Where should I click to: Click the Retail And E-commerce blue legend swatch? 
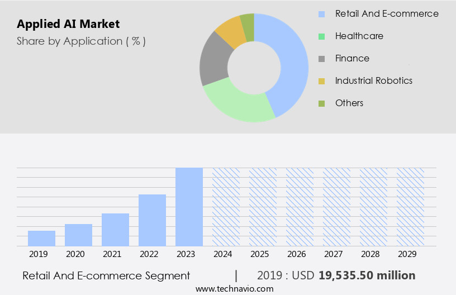321,14
